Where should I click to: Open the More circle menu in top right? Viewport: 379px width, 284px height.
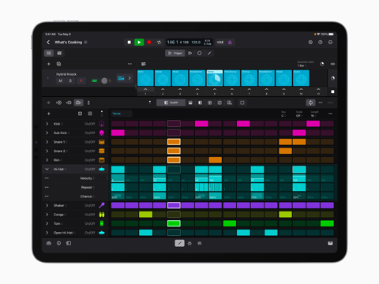pos(330,43)
